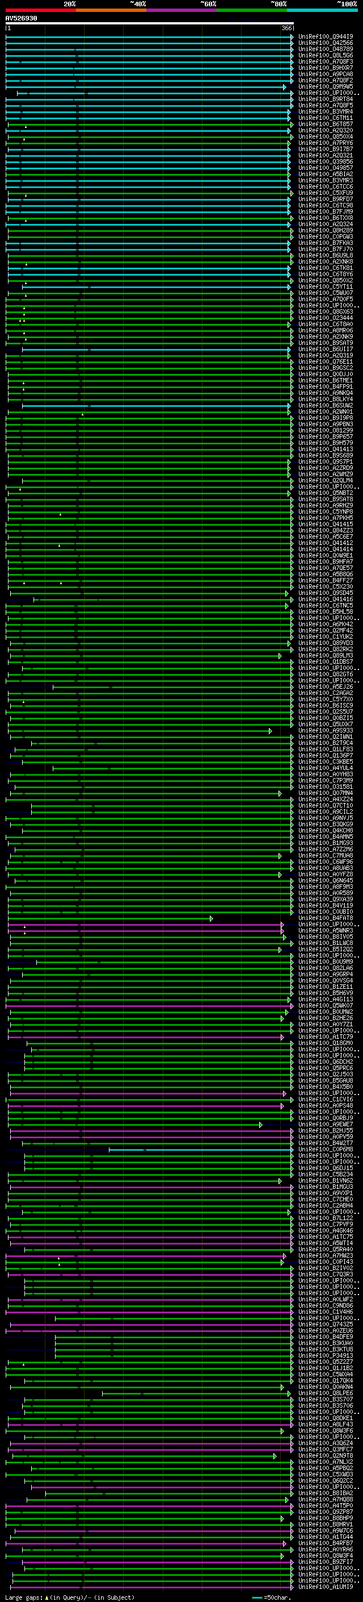Click the cyan alignment bar of UniRef100_B6SUW2
The height and width of the screenshot is (1602, 363).
(x=155, y=406)
